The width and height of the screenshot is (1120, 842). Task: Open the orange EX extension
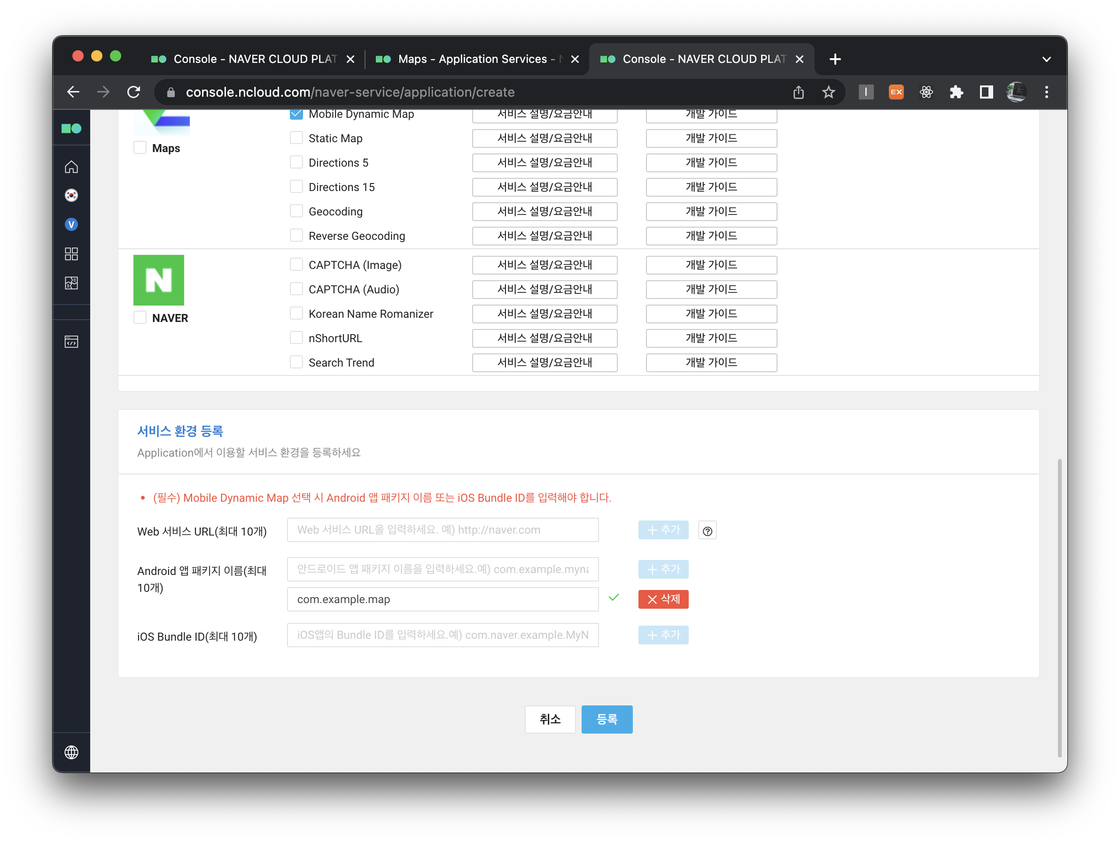tap(896, 92)
